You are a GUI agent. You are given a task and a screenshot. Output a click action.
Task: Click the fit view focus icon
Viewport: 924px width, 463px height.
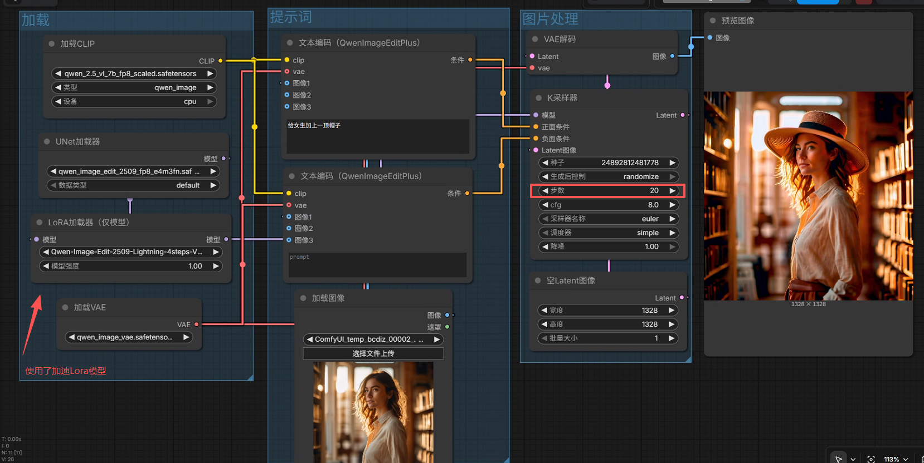pyautogui.click(x=871, y=459)
